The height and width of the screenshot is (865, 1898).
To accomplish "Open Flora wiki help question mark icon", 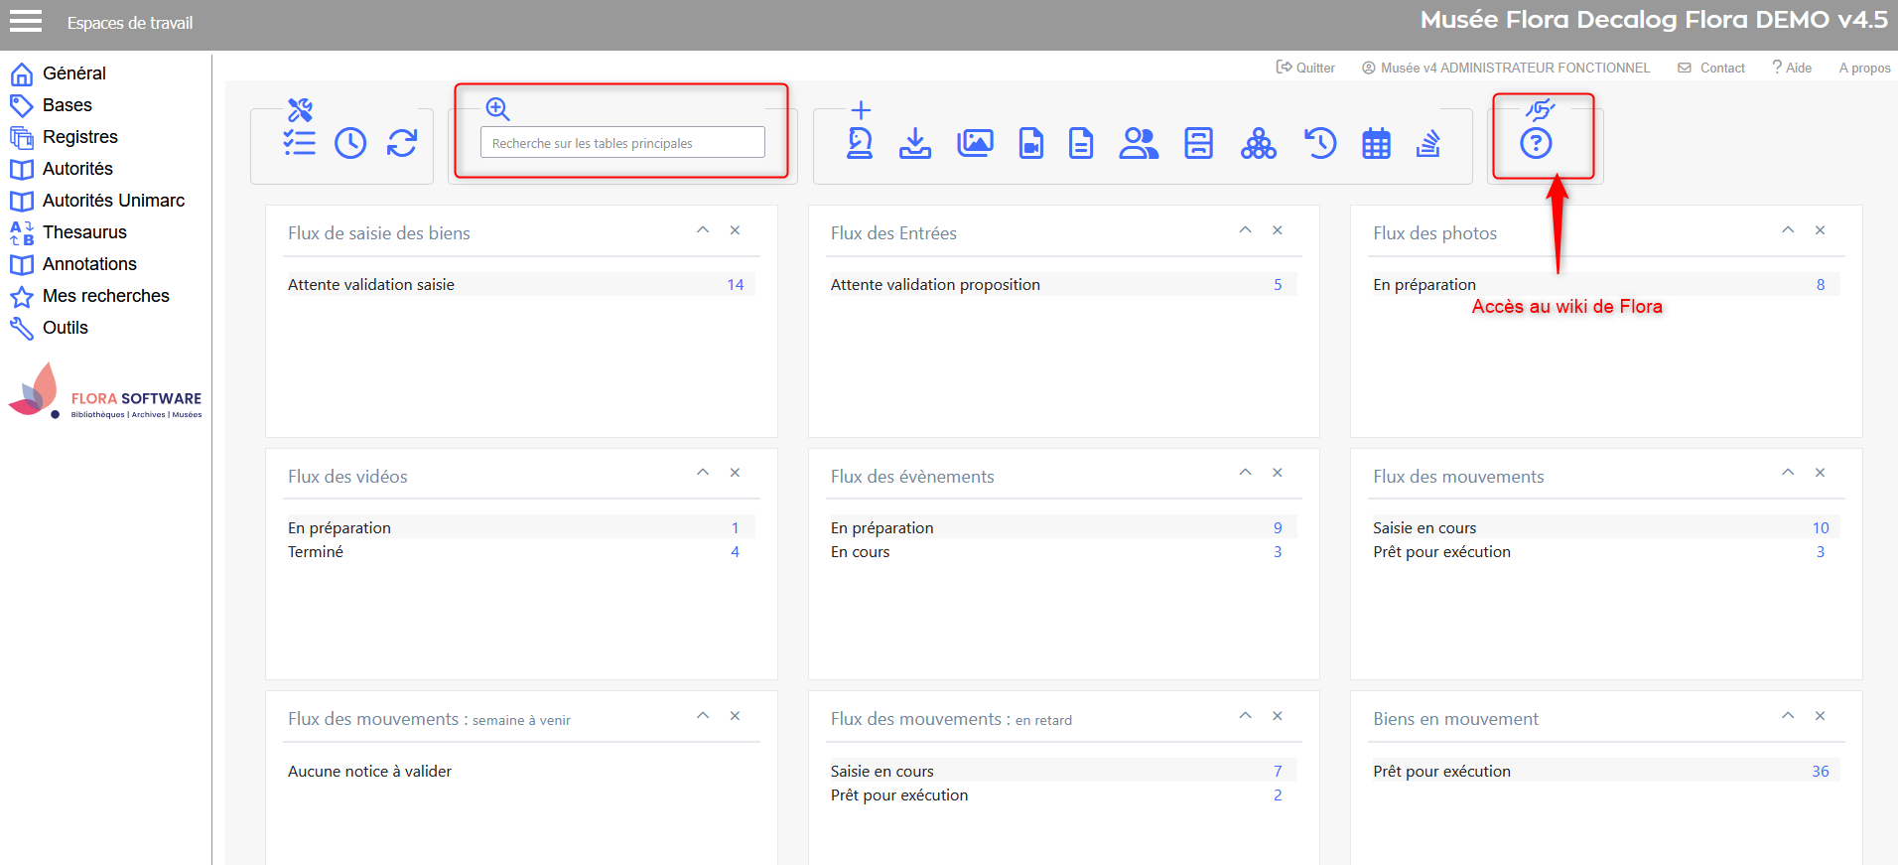I will pos(1536,143).
